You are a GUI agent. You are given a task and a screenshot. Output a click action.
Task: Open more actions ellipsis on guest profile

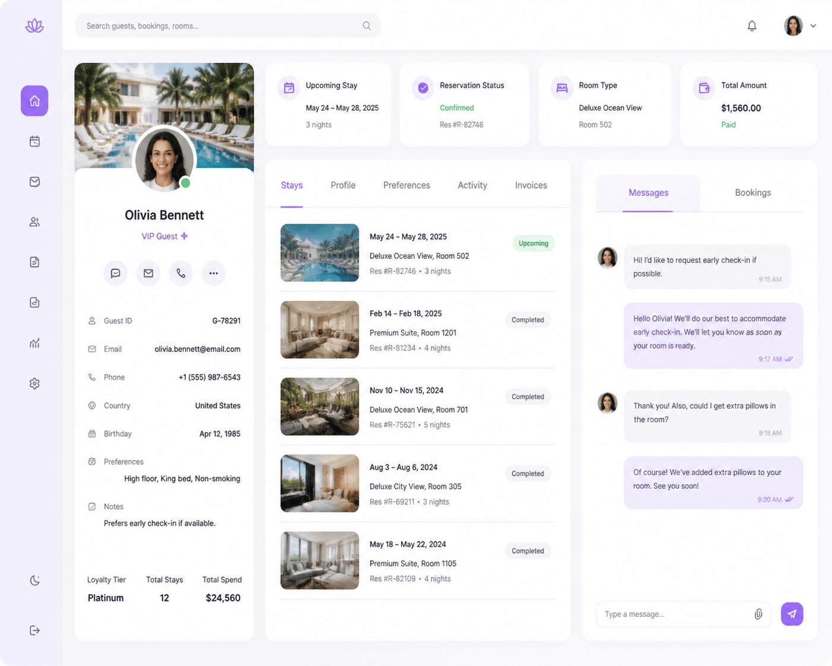[x=214, y=273]
